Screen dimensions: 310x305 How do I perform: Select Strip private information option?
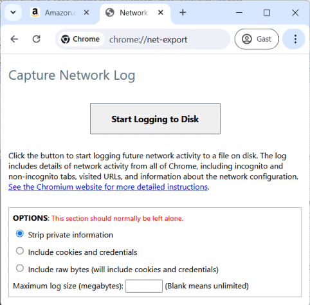[x=20, y=234]
